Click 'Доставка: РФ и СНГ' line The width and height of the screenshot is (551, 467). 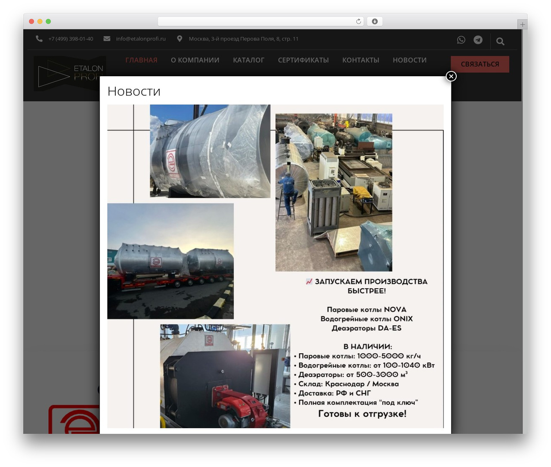click(332, 393)
